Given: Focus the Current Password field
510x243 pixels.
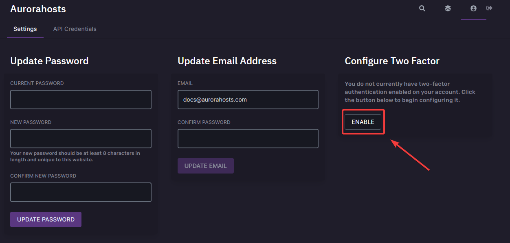Looking at the screenshot, I should [81, 100].
